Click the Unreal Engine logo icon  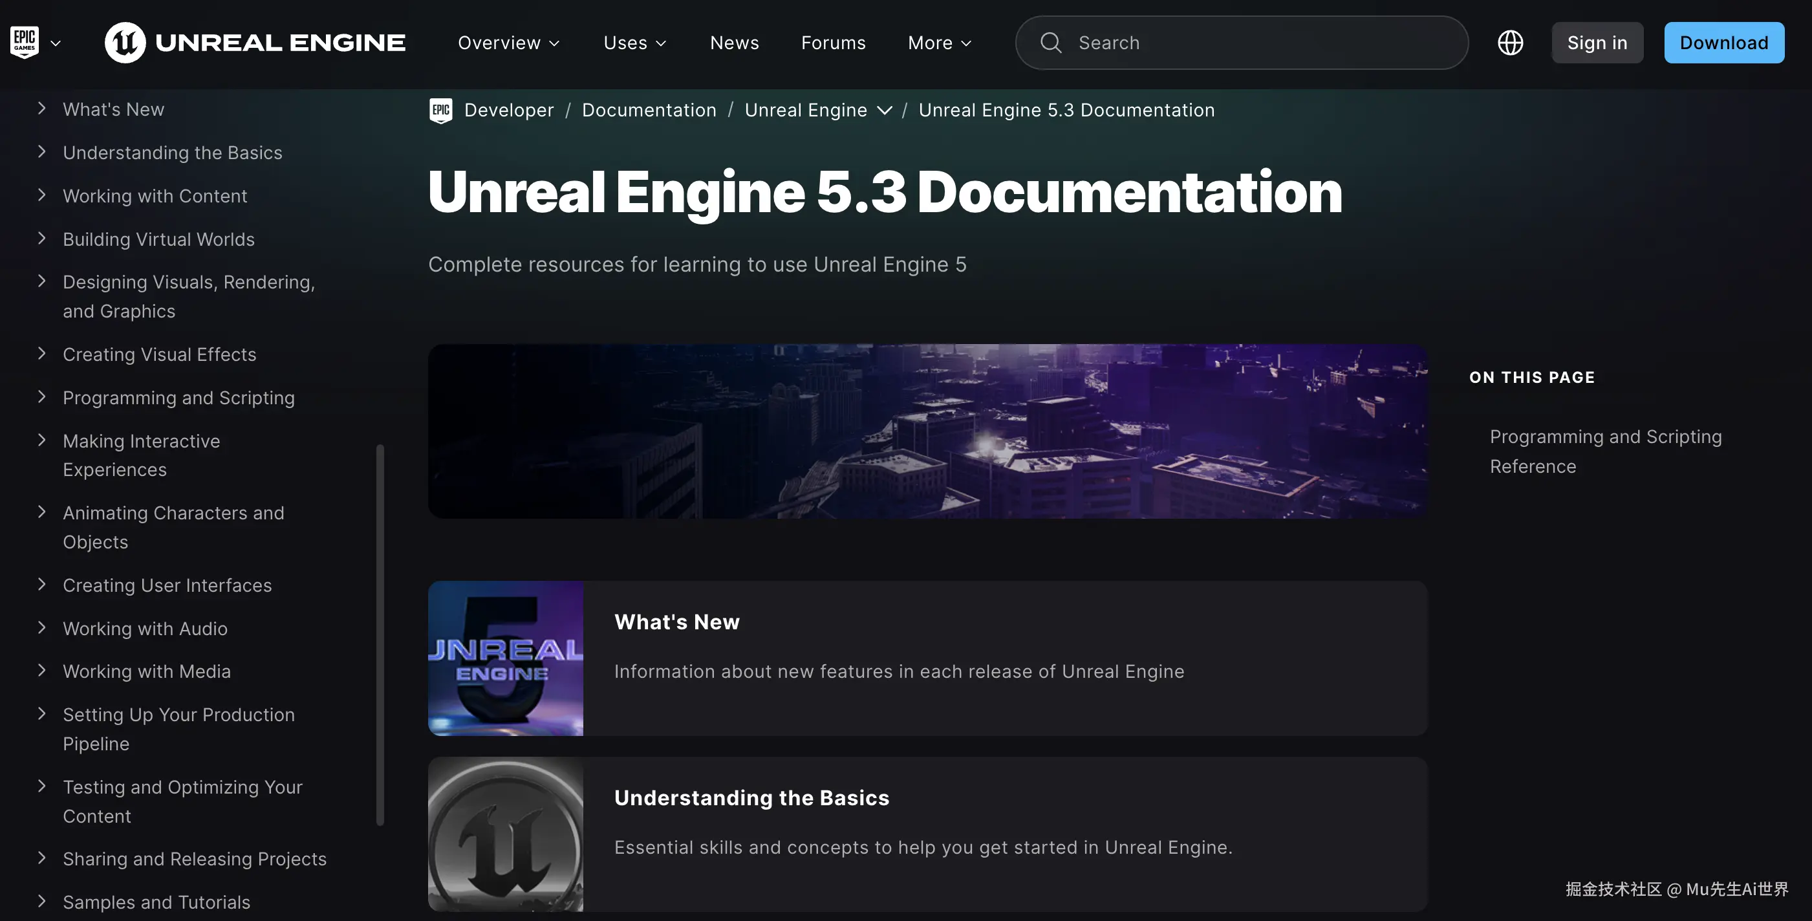125,42
